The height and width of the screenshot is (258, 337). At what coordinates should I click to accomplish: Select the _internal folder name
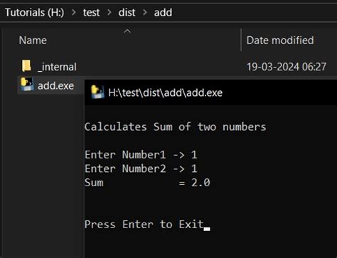pyautogui.click(x=57, y=67)
